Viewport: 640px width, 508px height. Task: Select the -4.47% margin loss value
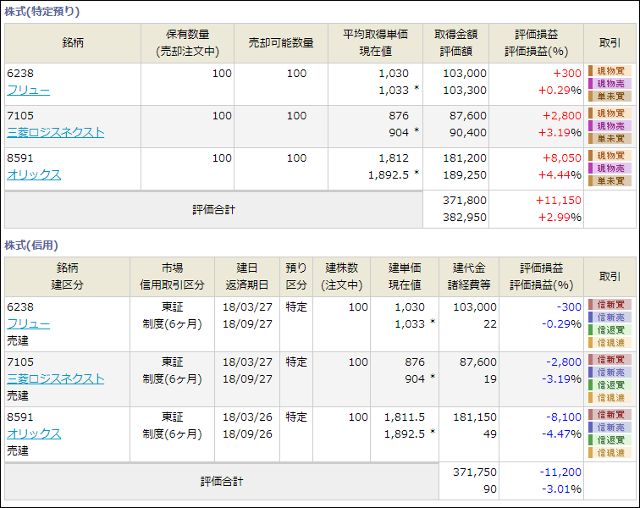pyautogui.click(x=561, y=433)
